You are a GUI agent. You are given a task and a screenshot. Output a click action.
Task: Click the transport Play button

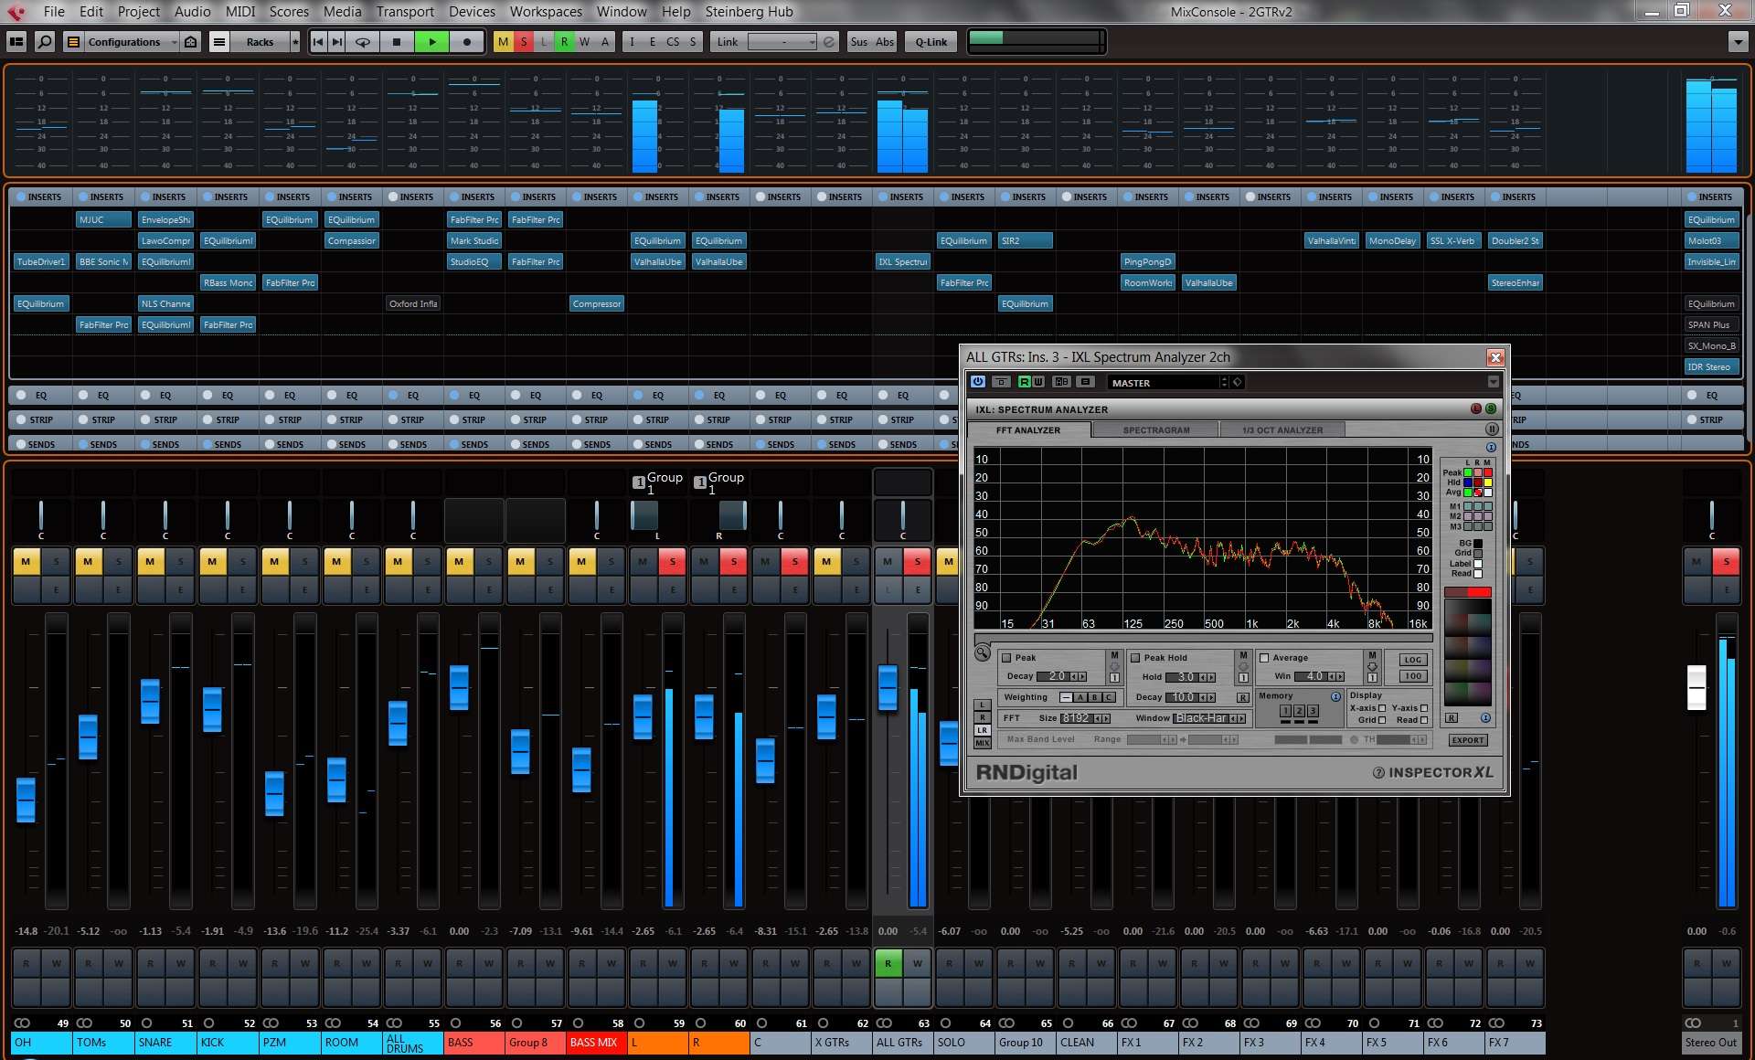[431, 42]
